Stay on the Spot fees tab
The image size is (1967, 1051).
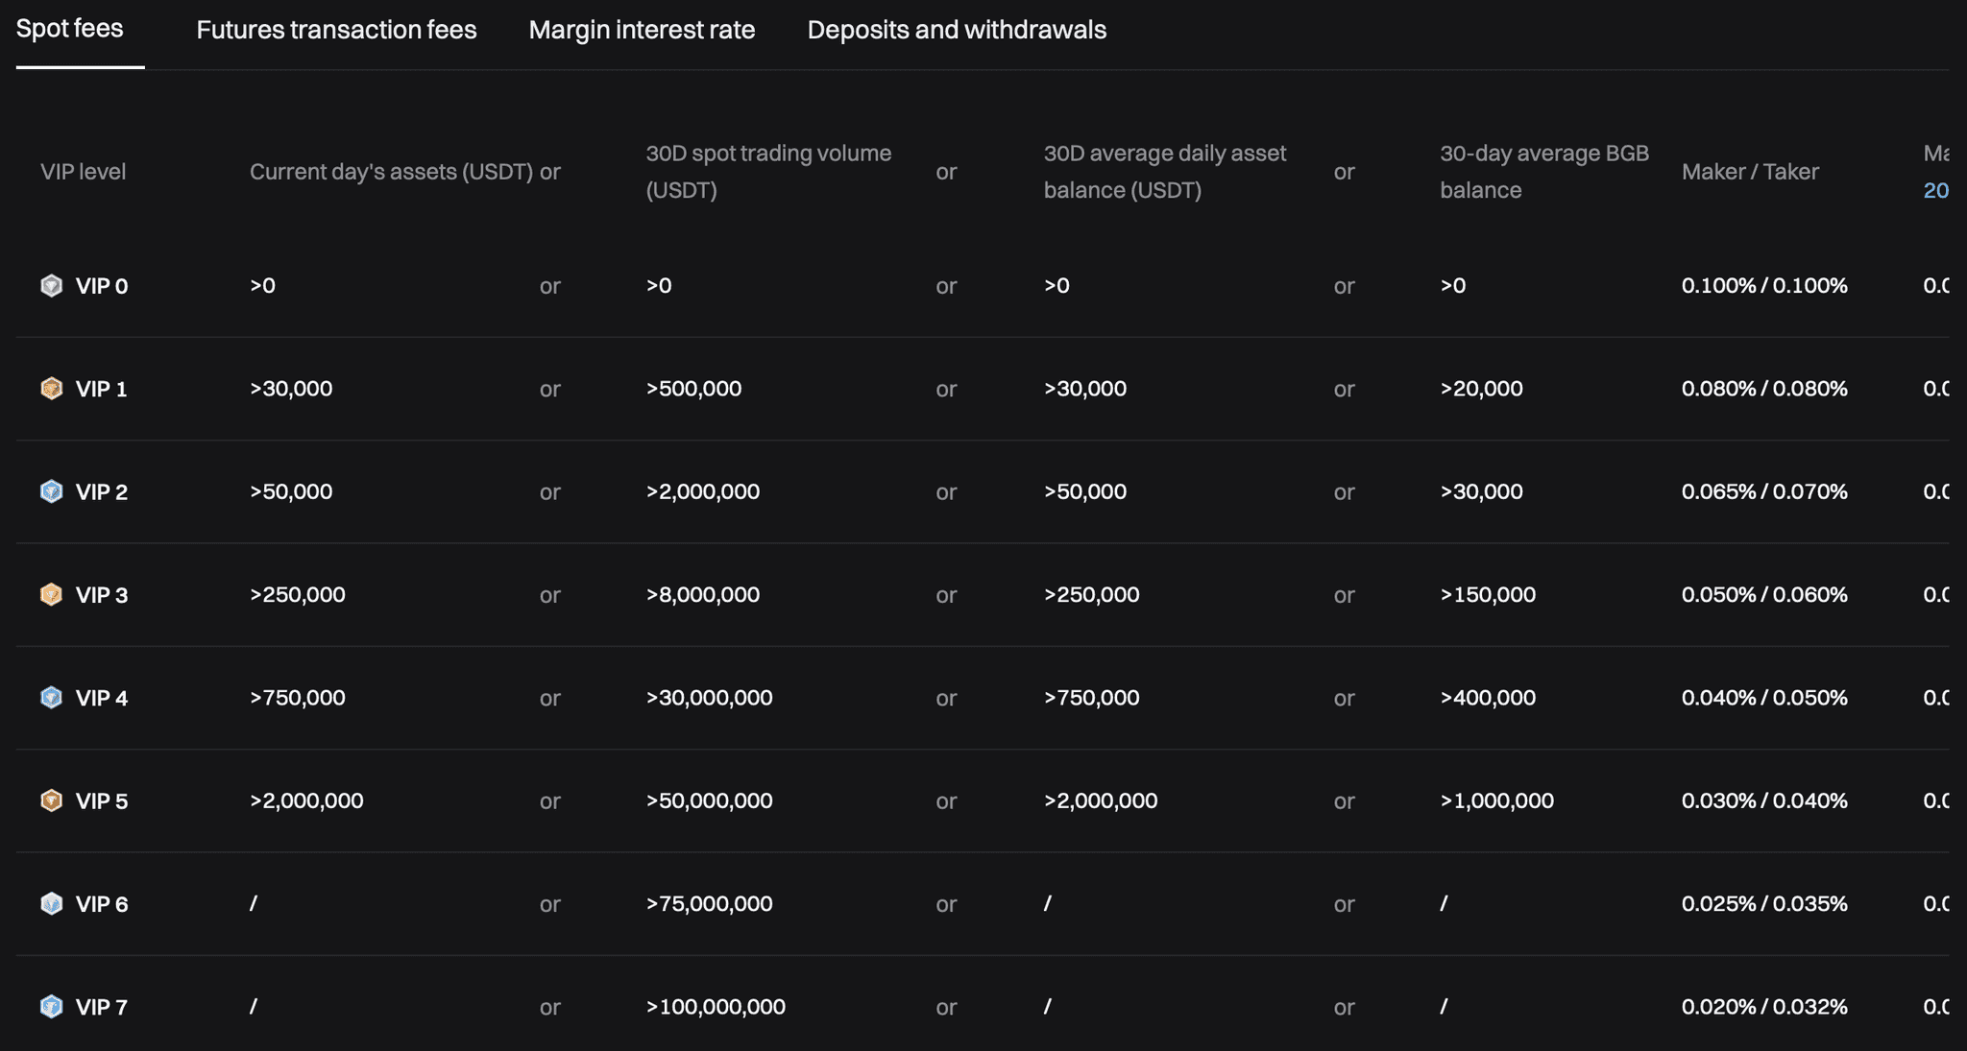pos(70,30)
